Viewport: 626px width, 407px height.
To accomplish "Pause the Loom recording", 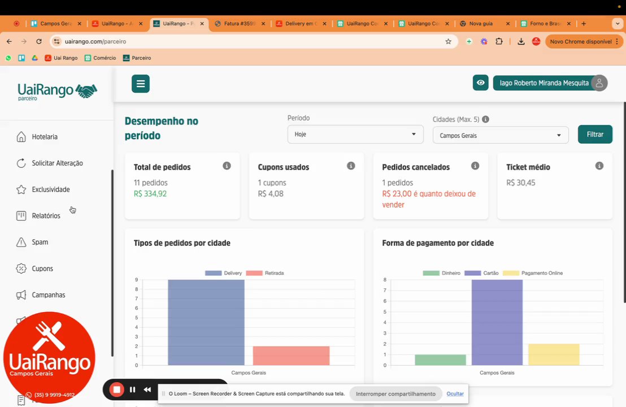I will pyautogui.click(x=133, y=389).
